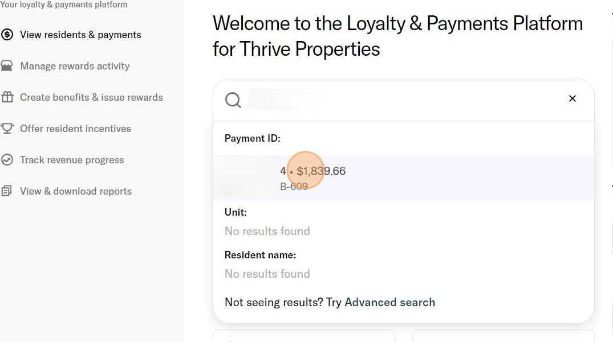The image size is (613, 342).
Task: Click the gift icon for Create benefits
Action: coord(7,97)
